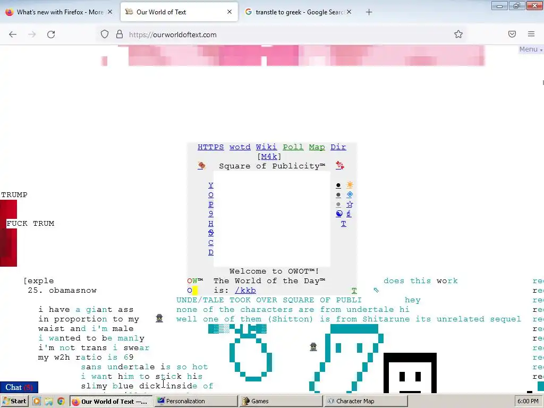The height and width of the screenshot is (408, 544).
Task: Switch to the Character Map taskbar window
Action: tap(365, 401)
